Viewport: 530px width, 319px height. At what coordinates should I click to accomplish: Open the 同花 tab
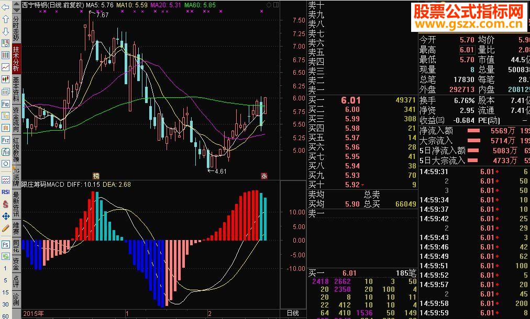pos(16,246)
